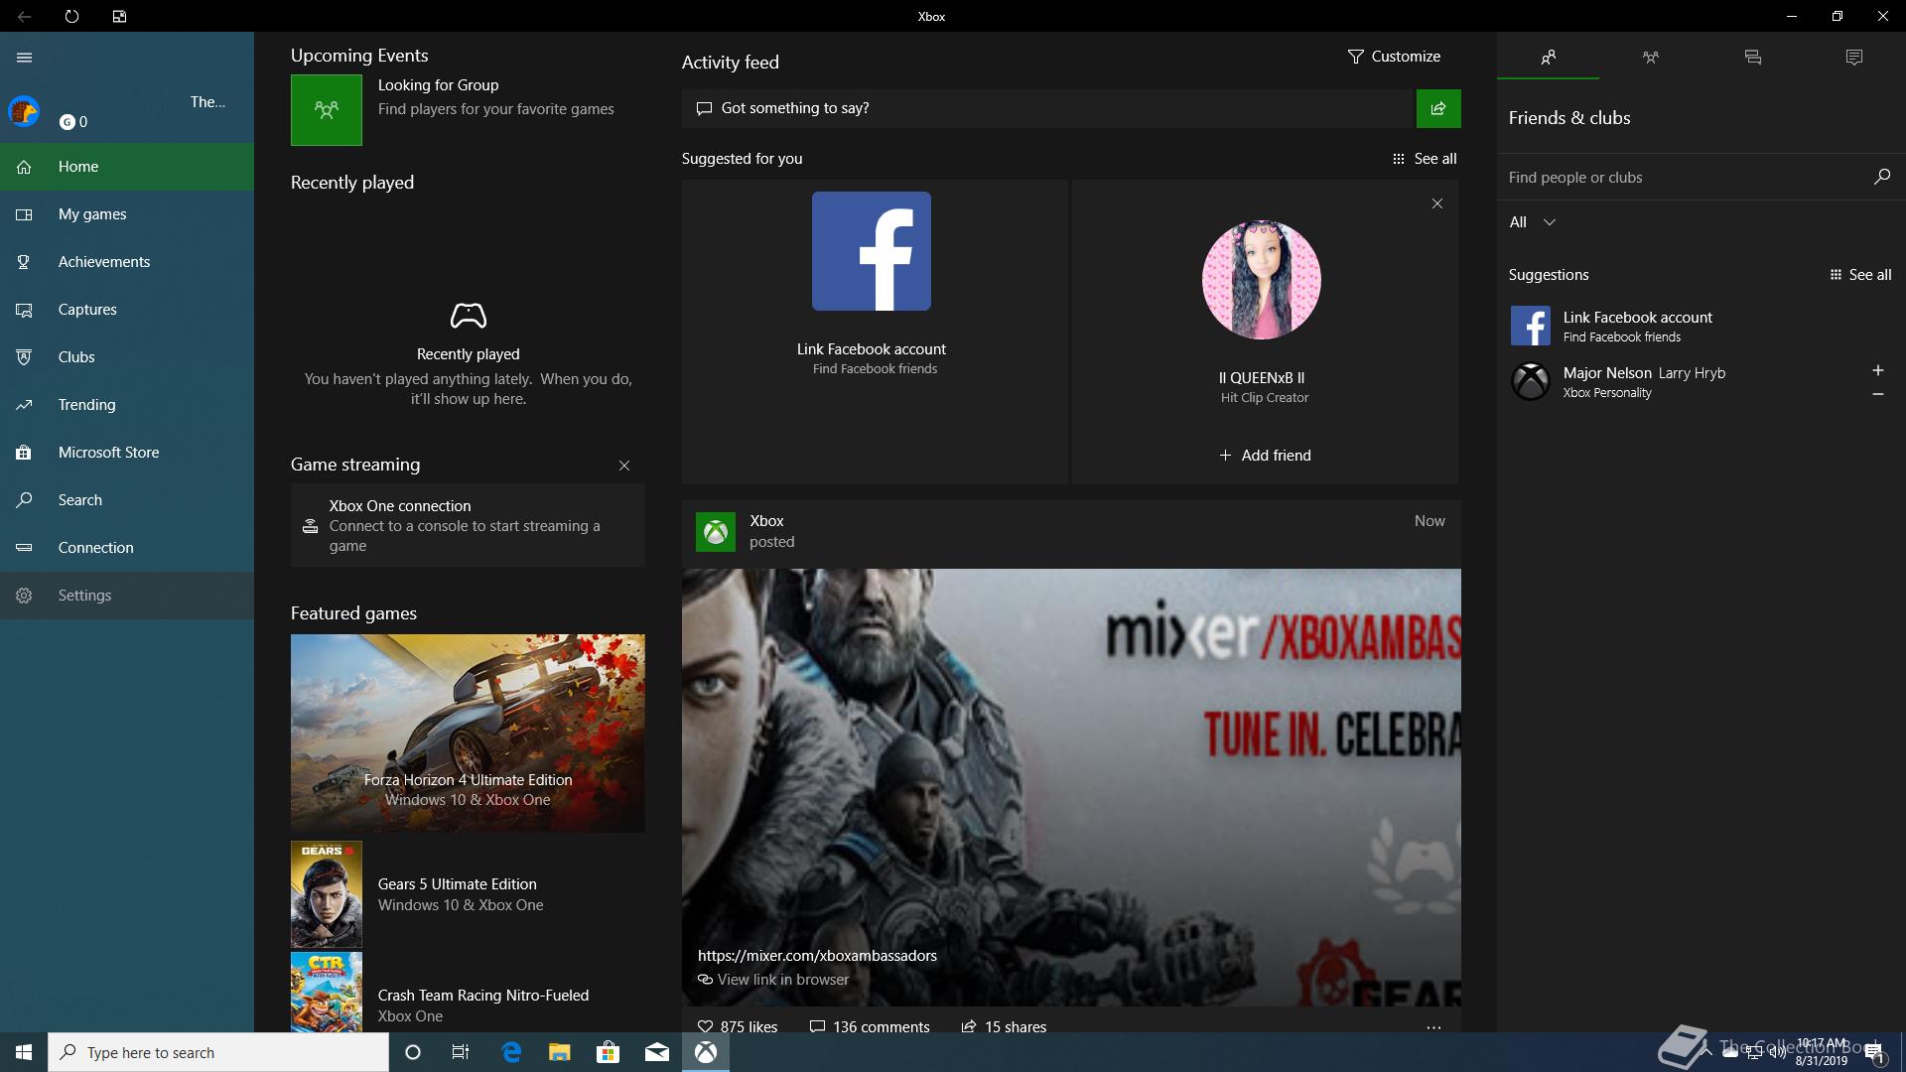The height and width of the screenshot is (1072, 1906).
Task: Like the Xbox post with 875 likes
Action: pos(738,1026)
